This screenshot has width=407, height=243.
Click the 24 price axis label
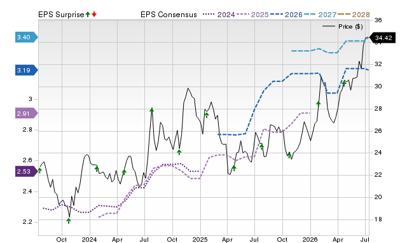378,153
